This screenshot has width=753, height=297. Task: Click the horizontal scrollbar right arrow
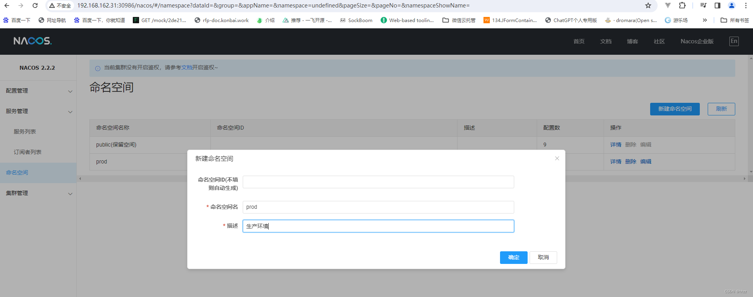744,179
